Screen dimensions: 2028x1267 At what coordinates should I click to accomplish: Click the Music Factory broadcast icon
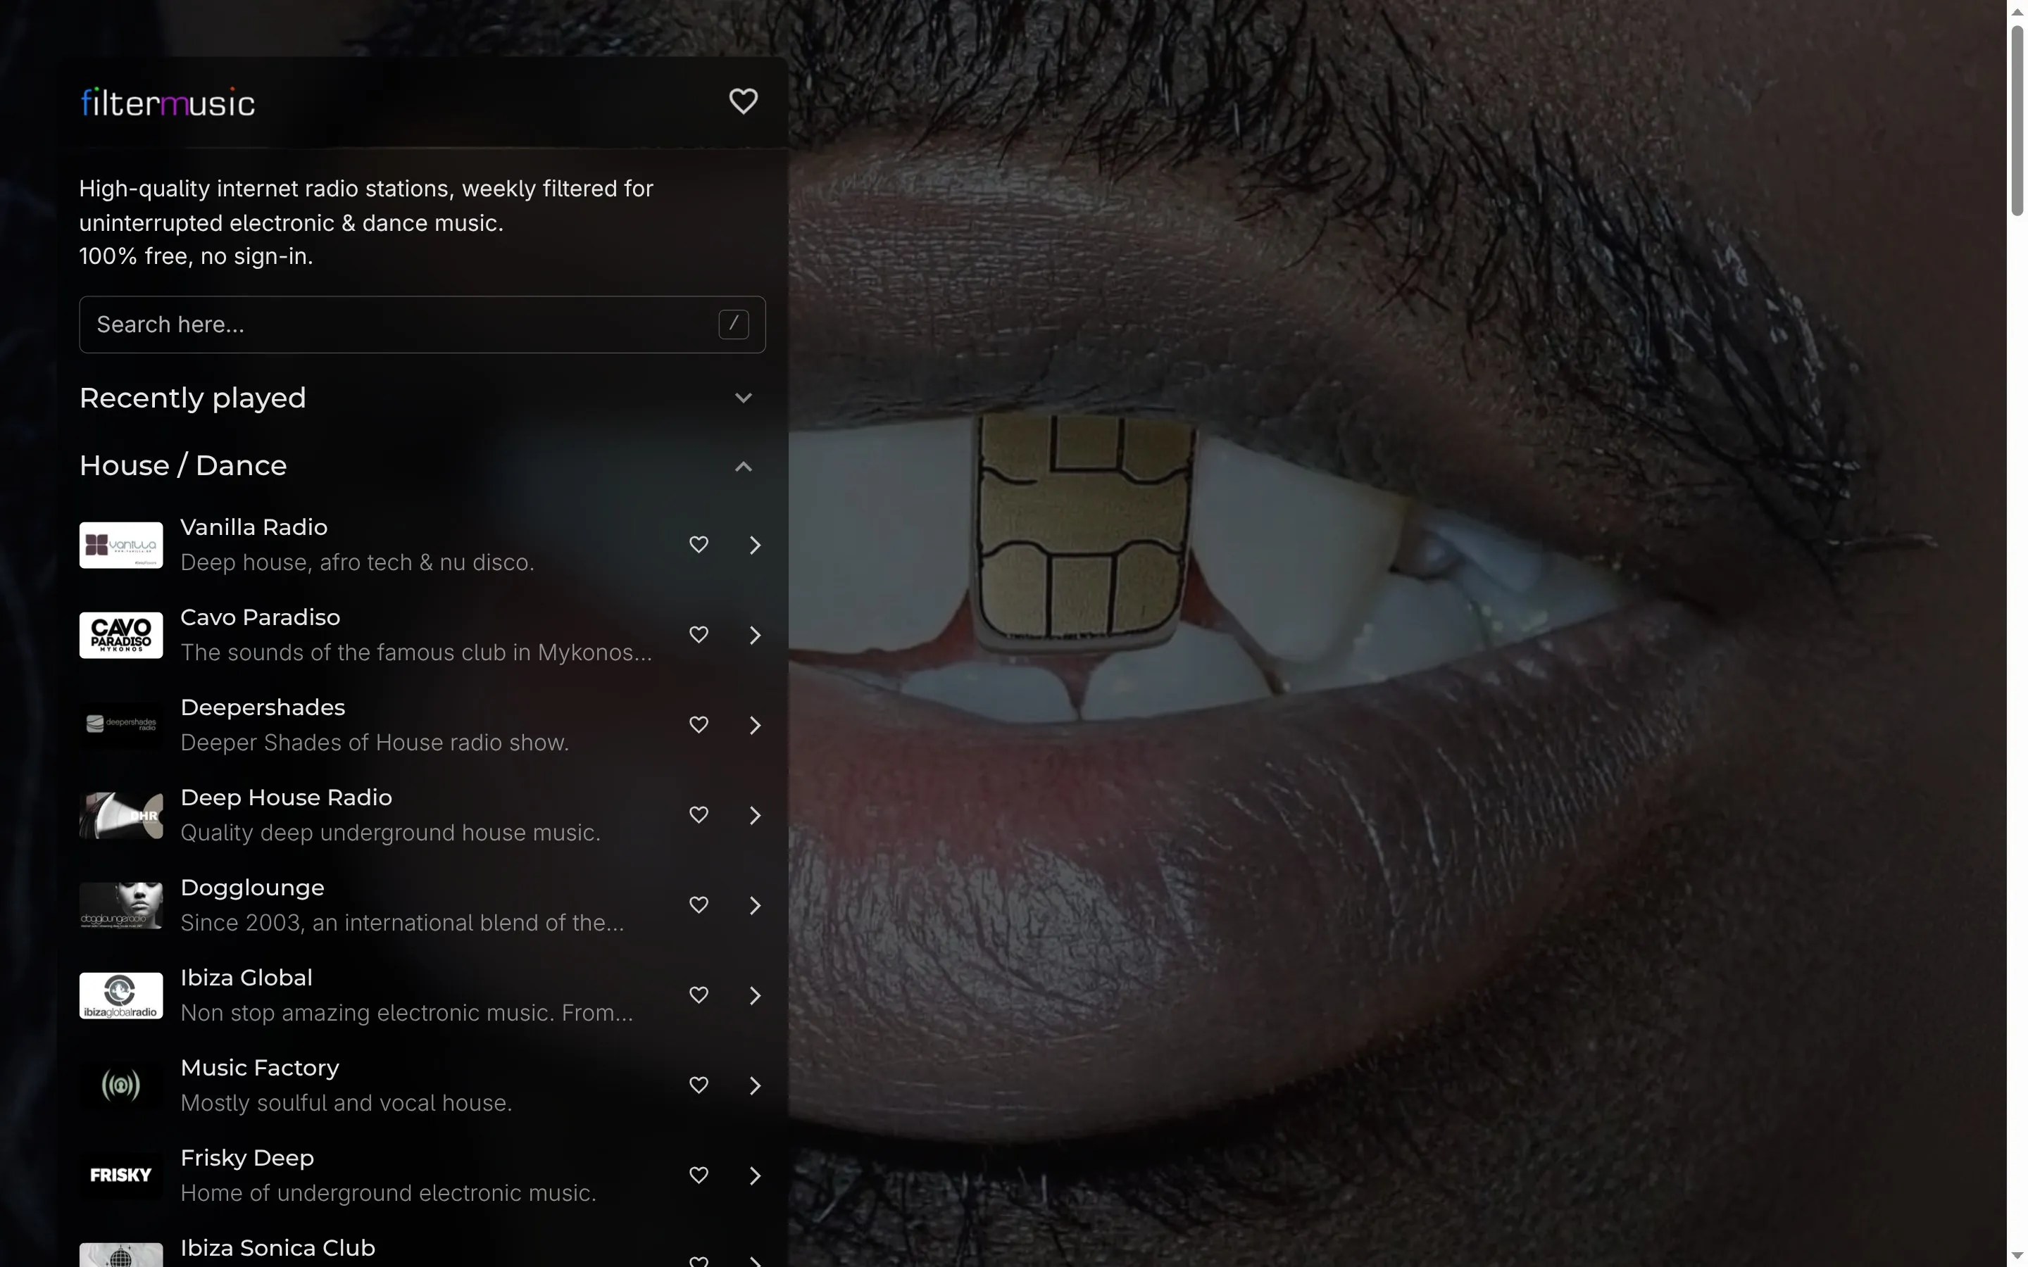coord(120,1085)
